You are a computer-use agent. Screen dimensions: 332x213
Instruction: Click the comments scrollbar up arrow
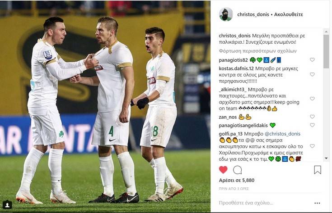tap(326, 32)
